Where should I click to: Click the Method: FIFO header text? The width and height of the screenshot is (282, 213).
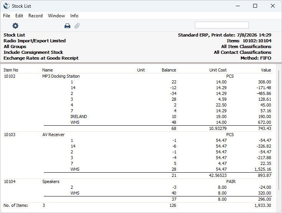click(256, 58)
